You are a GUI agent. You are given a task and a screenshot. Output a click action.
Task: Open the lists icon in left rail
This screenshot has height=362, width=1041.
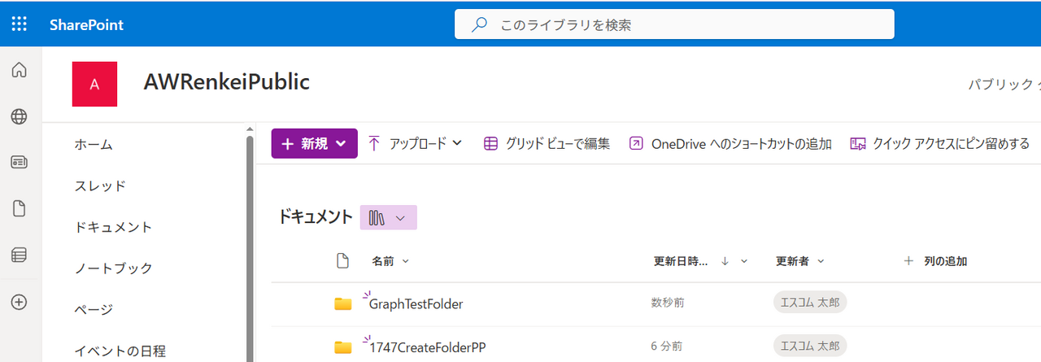tap(19, 255)
